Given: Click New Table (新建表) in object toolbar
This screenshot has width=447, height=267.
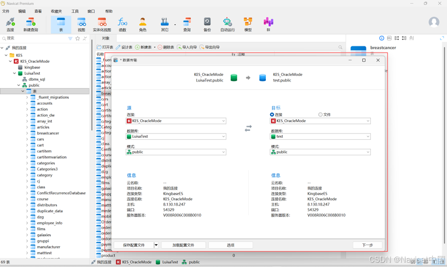Looking at the screenshot, I should pos(144,48).
